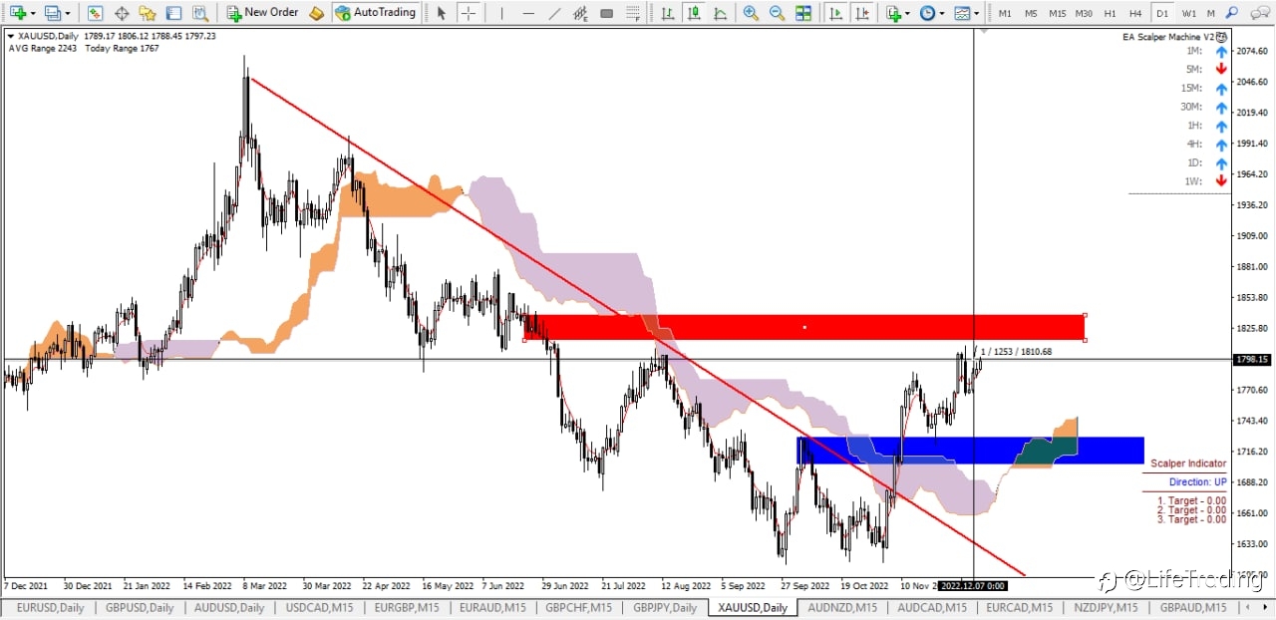Switch to GBPUSD,Daily chart tab
Image resolution: width=1276 pixels, height=620 pixels.
pyautogui.click(x=138, y=607)
